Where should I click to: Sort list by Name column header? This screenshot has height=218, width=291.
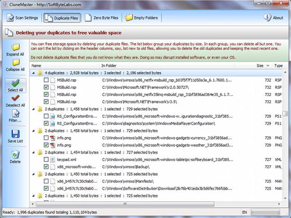pos(36,66)
